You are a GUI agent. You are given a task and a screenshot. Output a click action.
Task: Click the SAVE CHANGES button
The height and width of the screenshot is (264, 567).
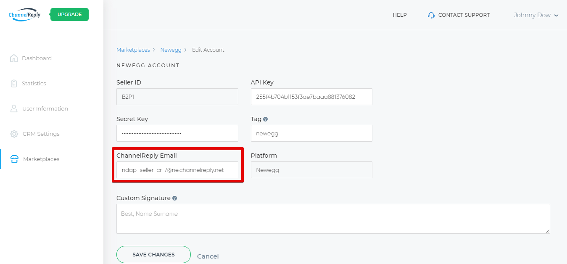tap(153, 254)
